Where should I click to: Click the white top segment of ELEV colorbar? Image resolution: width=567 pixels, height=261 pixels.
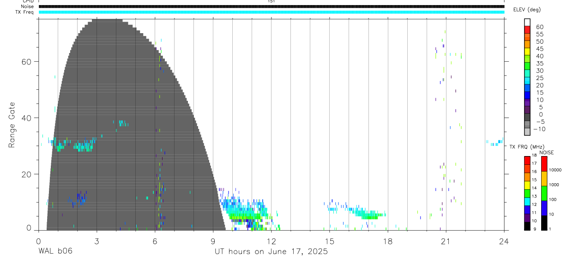527,23
